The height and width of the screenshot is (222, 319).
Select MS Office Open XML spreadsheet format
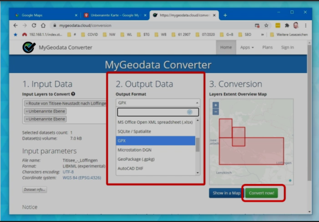tap(155, 122)
